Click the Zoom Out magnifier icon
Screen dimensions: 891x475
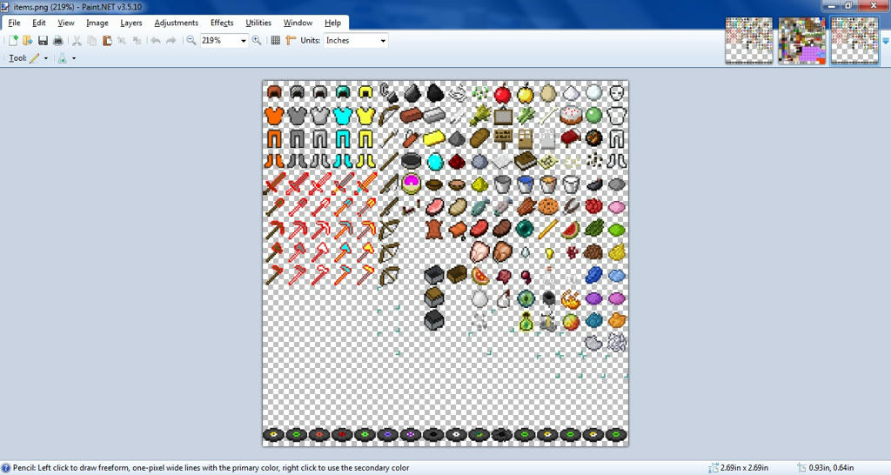pyautogui.click(x=191, y=41)
